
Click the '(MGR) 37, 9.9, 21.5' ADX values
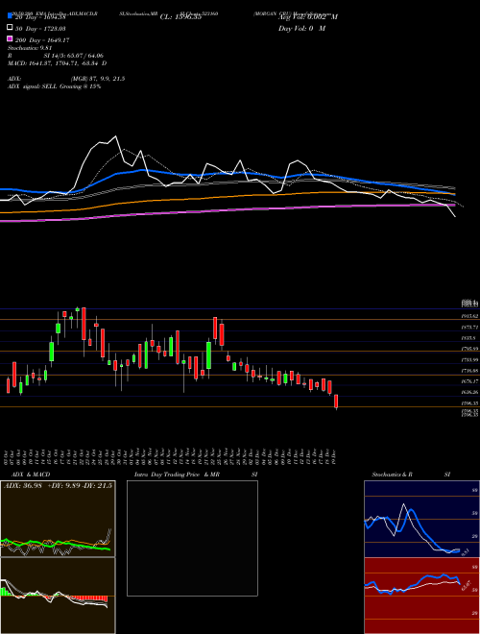pos(97,79)
